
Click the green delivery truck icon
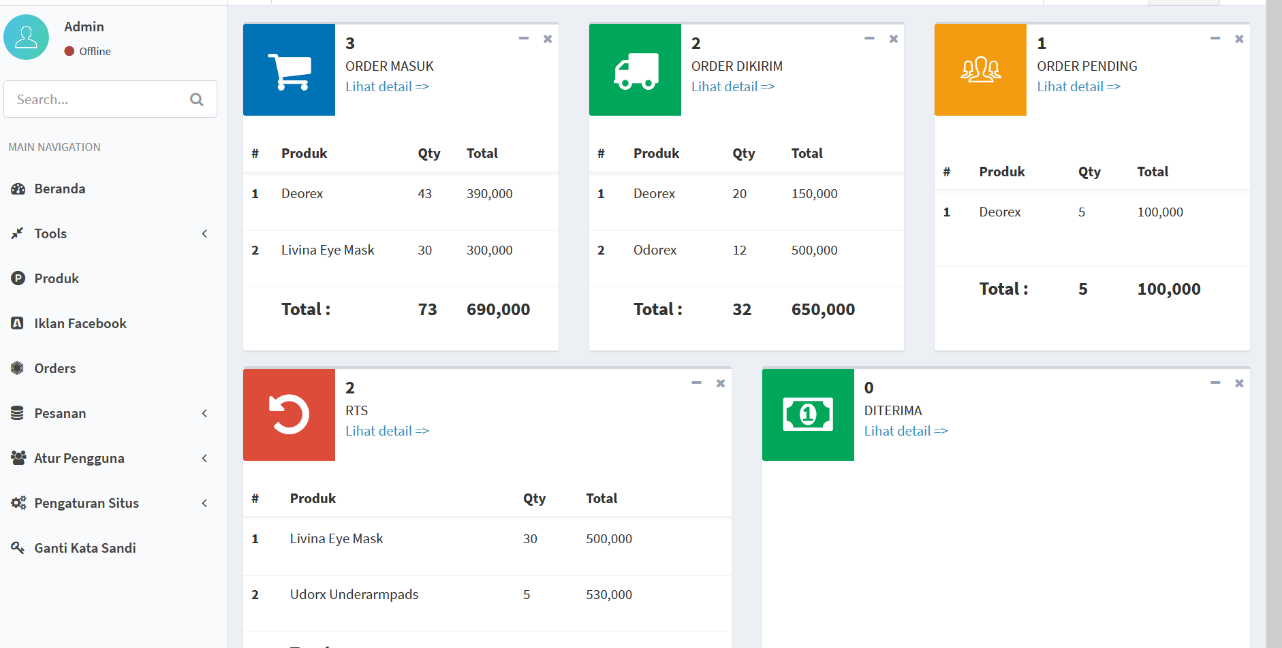[x=635, y=70]
